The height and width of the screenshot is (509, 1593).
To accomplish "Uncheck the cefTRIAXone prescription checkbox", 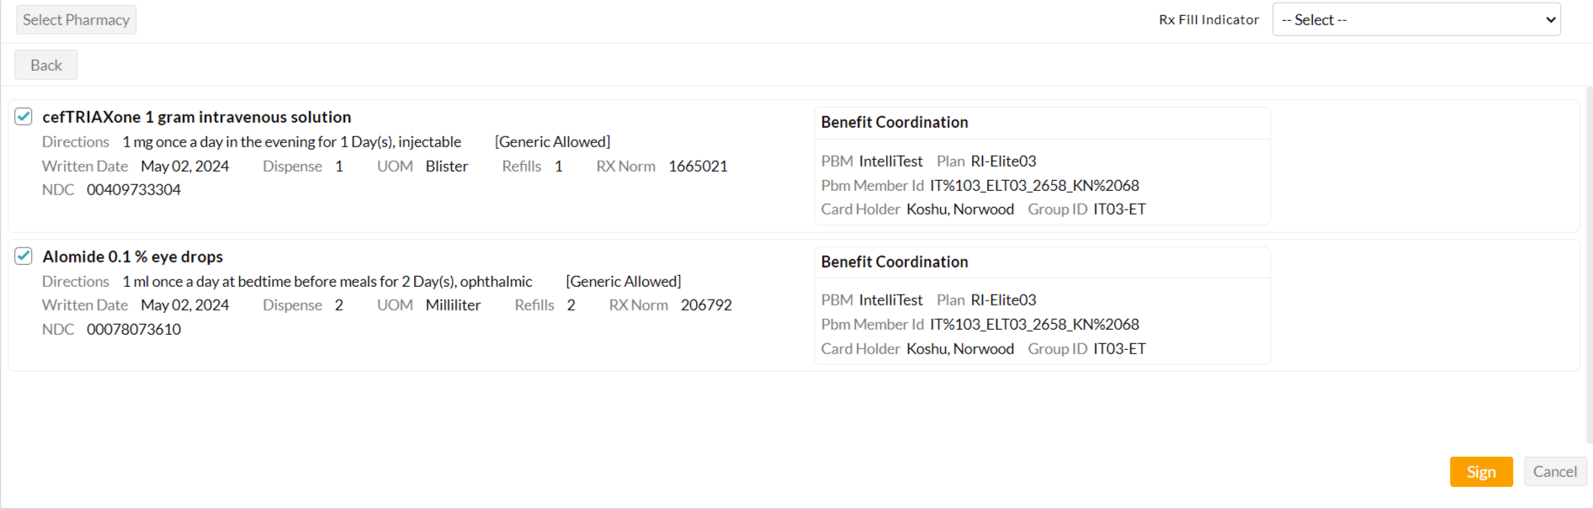I will pos(24,116).
